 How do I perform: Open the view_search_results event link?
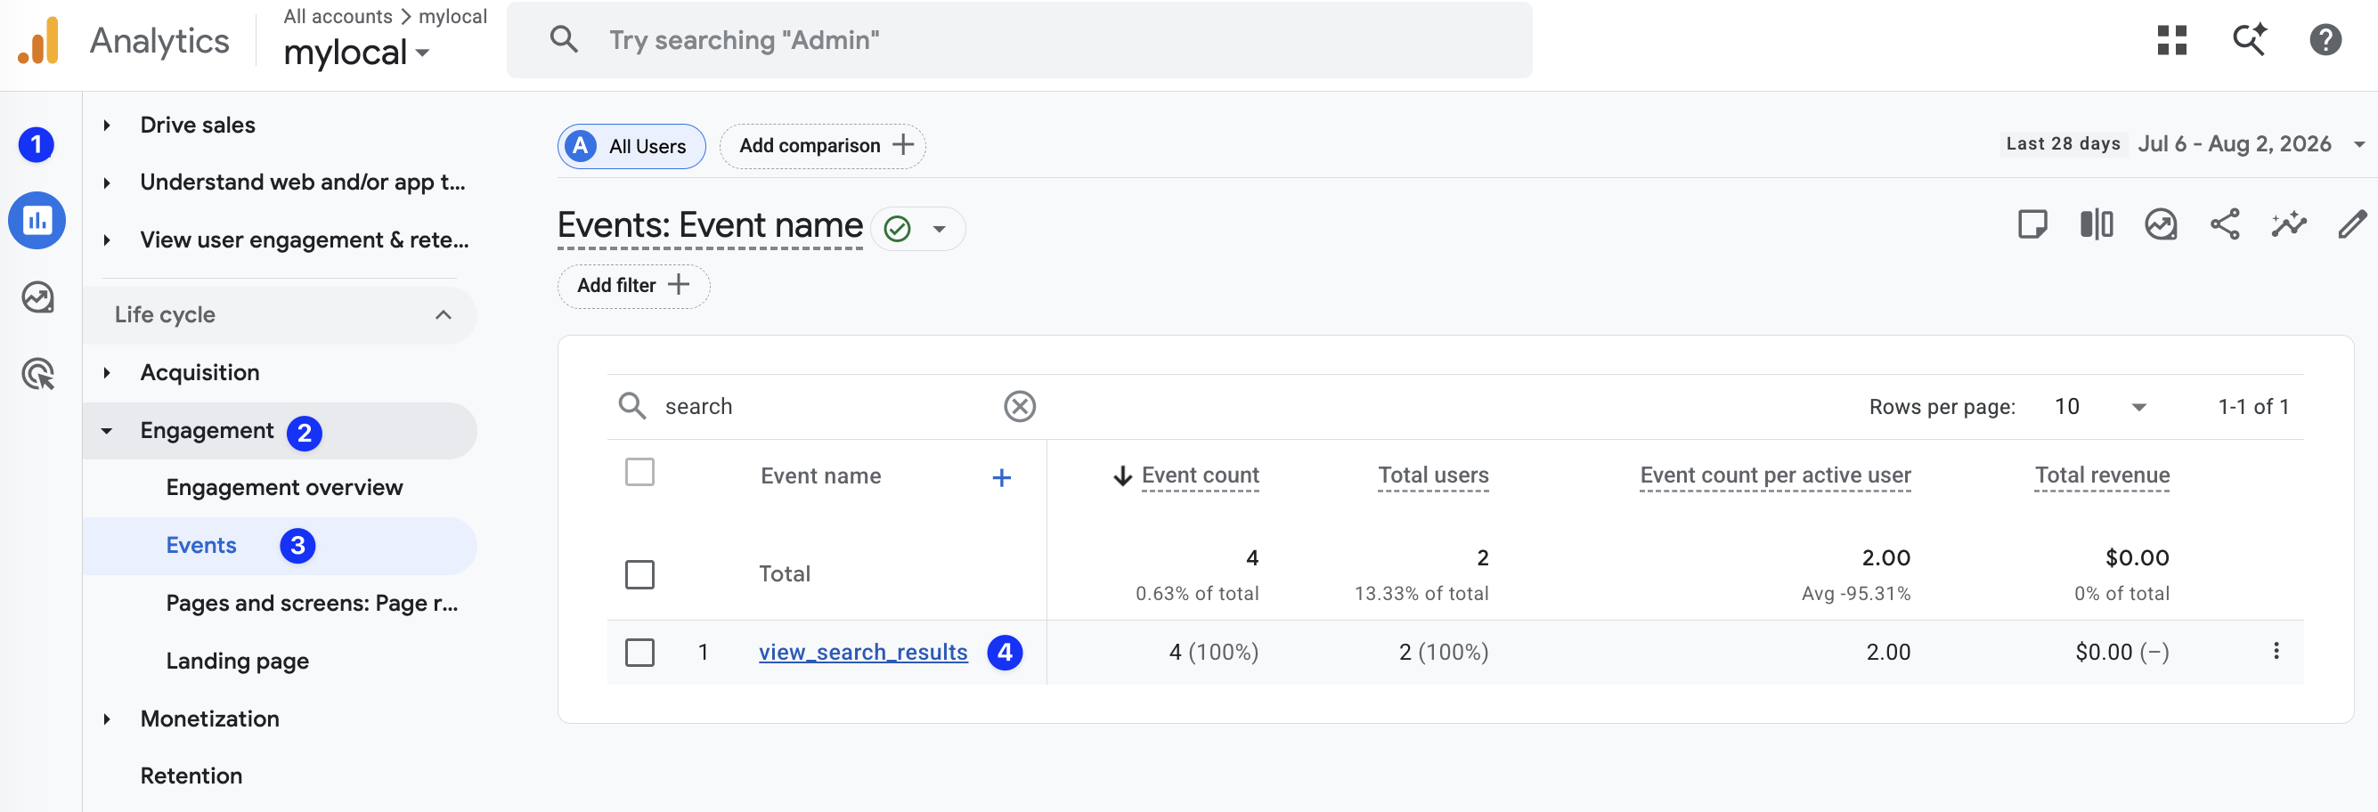(x=863, y=653)
